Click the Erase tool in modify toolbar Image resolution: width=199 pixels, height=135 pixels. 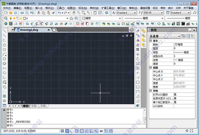138,31
